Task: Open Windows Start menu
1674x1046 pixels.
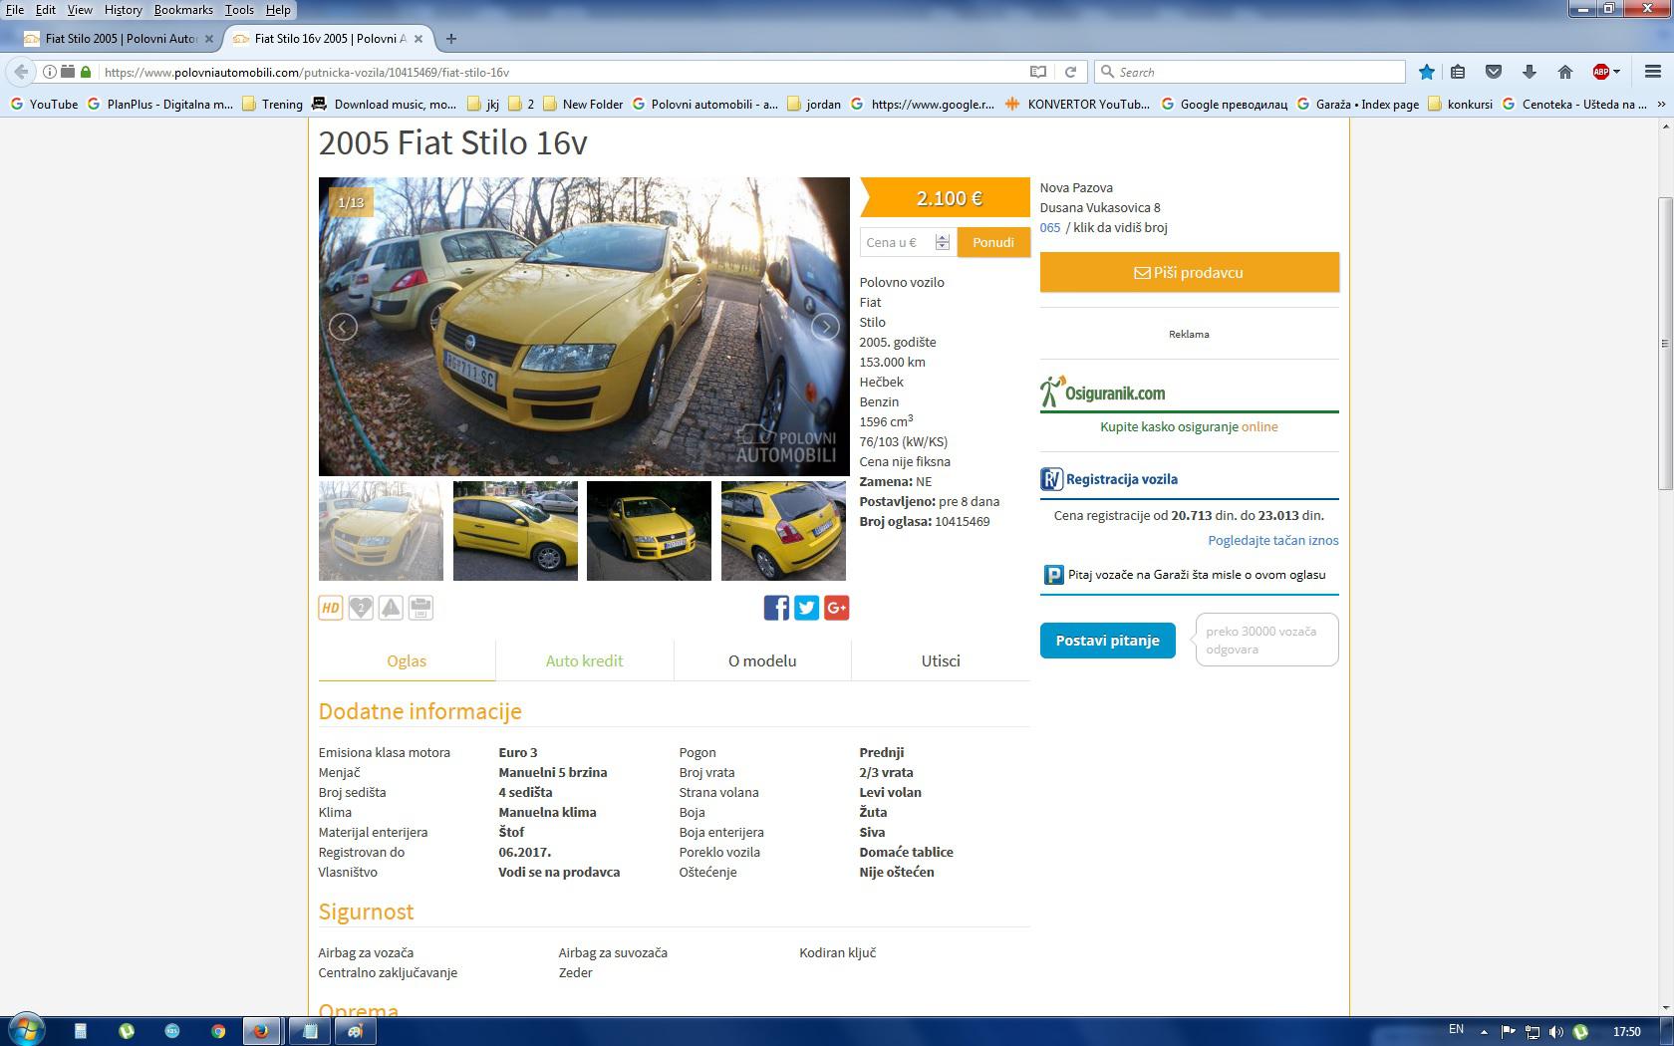Action: point(27,1030)
